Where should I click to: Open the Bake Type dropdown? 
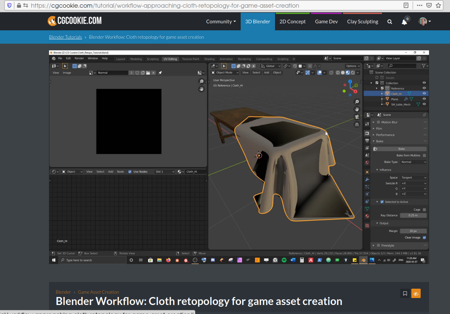413,162
